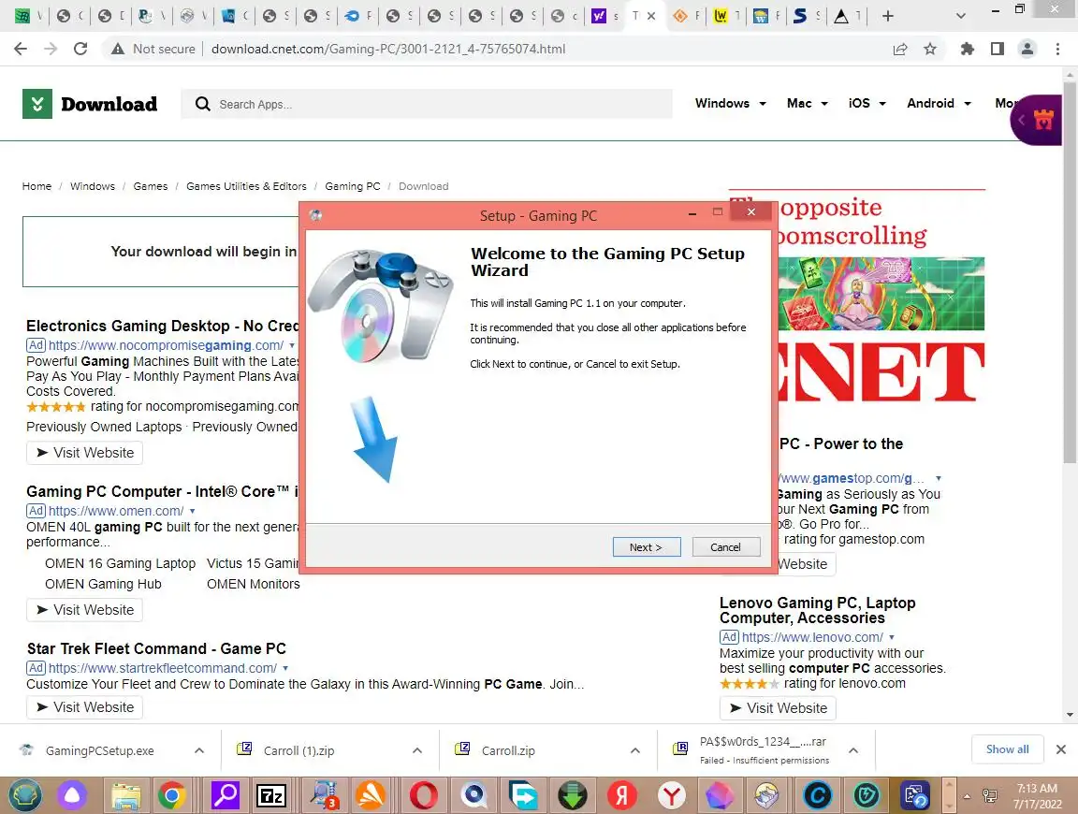Click Visit Website under the OMEN ad

tap(84, 610)
